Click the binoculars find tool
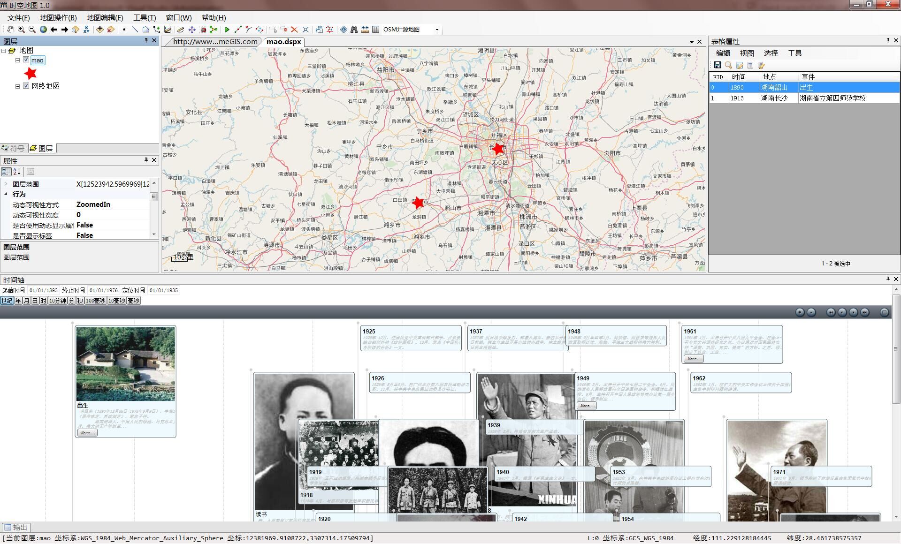 pyautogui.click(x=354, y=30)
